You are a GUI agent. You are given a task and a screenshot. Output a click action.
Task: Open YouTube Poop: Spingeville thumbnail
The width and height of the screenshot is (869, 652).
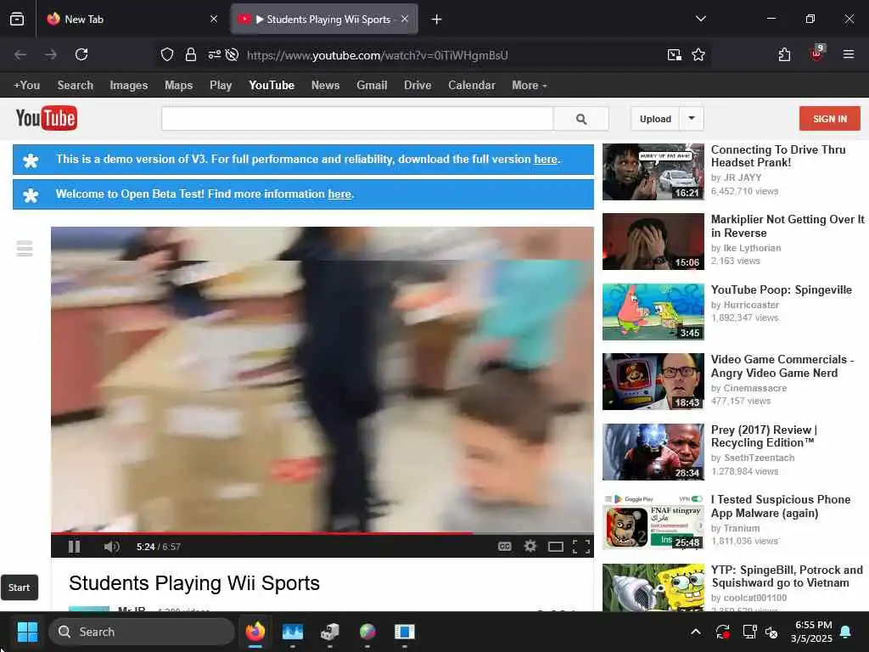(x=653, y=312)
